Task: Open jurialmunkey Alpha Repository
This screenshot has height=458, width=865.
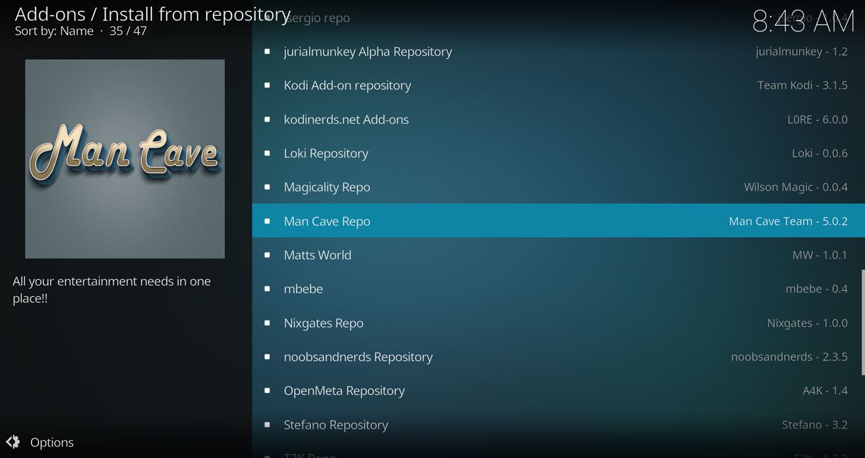Action: click(x=368, y=51)
